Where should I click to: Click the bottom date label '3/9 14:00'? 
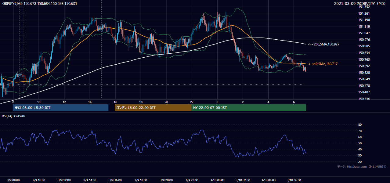tap(90, 180)
